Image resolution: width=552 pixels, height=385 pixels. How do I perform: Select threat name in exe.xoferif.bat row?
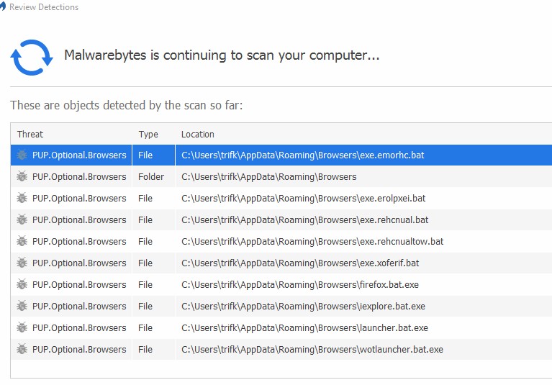(79, 263)
